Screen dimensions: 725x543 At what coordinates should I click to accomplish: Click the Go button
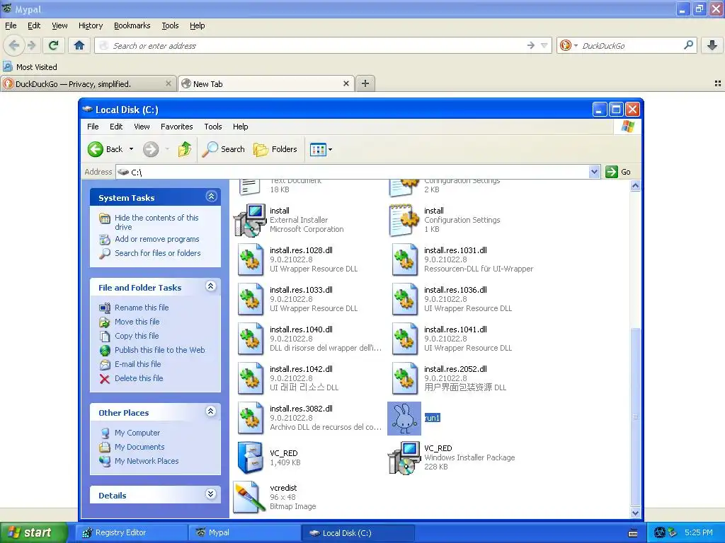point(618,172)
